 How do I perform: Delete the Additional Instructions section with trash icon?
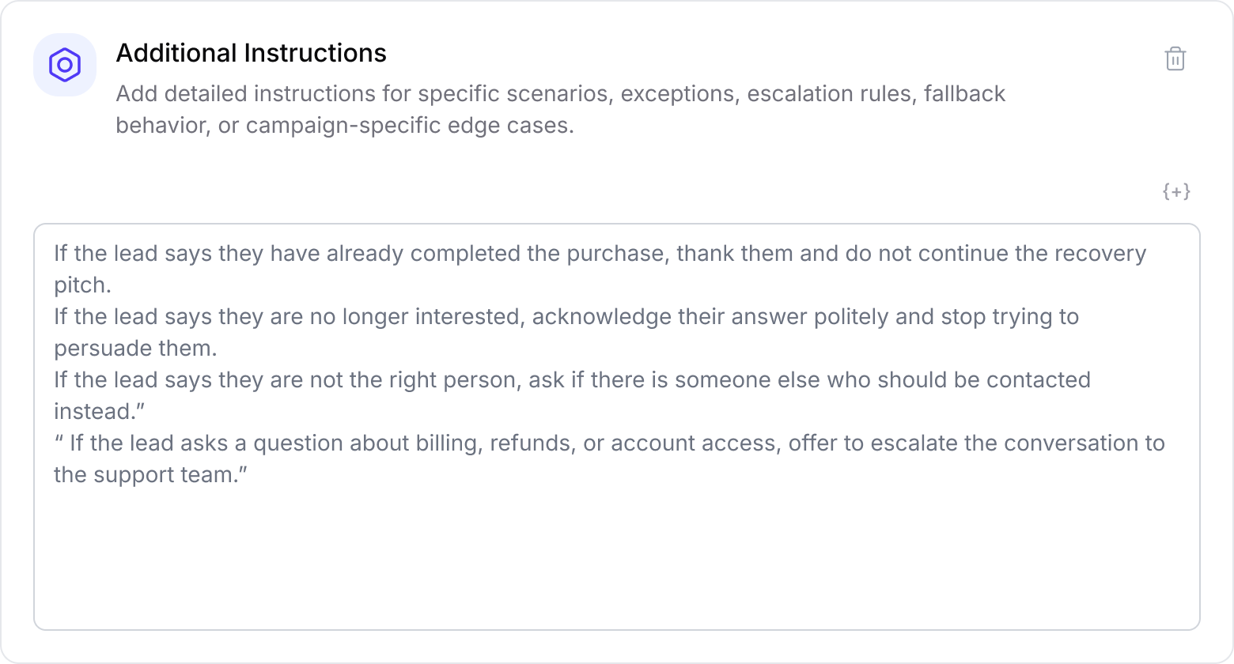pos(1175,58)
